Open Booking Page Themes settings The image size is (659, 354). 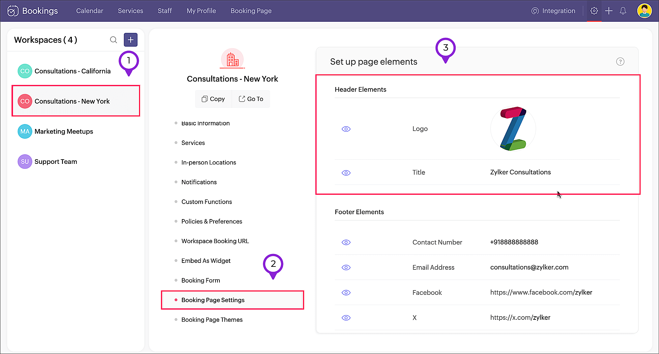pyautogui.click(x=212, y=320)
